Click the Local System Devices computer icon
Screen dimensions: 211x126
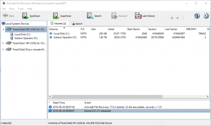point(3,24)
